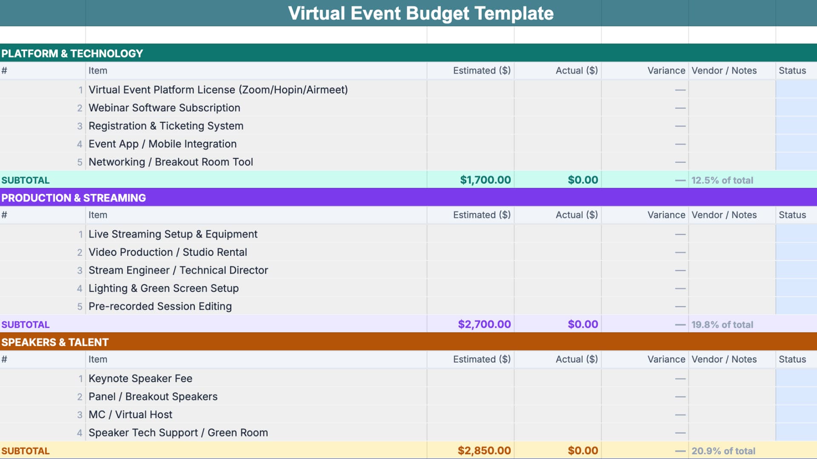Select the Live Streaming Setup & Equipment cell
Image resolution: width=817 pixels, height=459 pixels.
tap(173, 234)
